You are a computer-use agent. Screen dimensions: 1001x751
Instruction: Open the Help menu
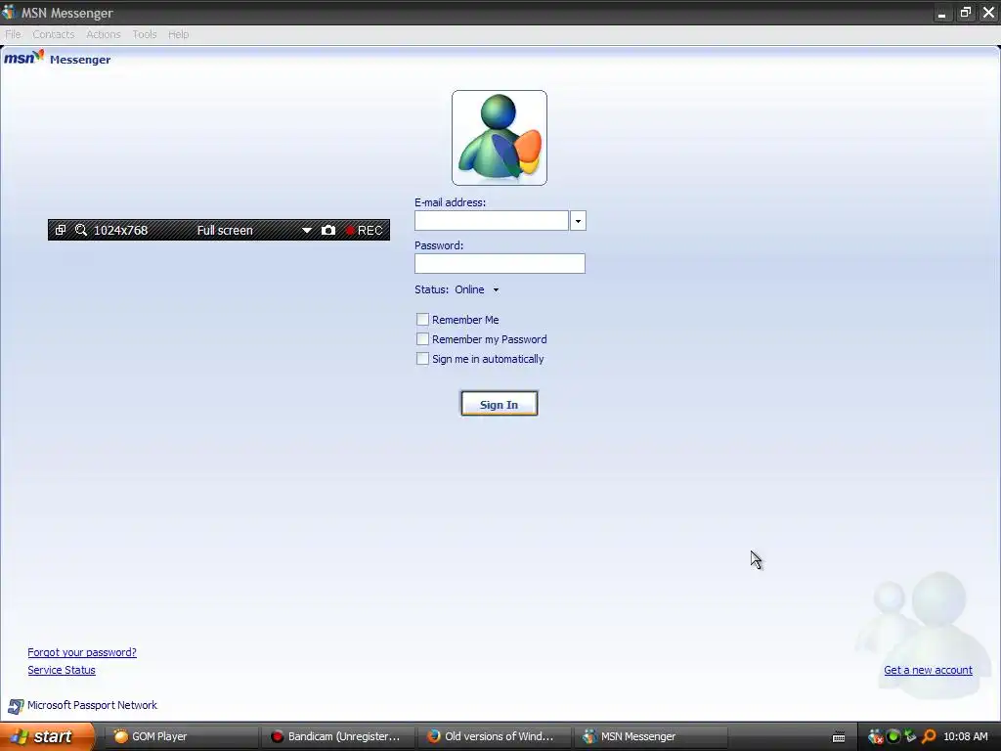(x=178, y=34)
